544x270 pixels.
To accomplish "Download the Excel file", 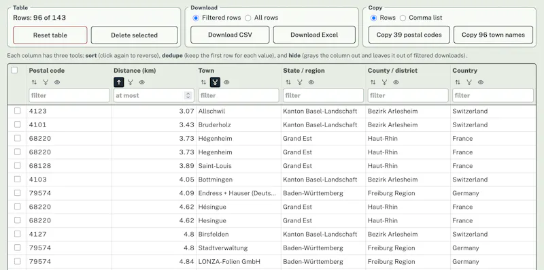I will (314, 35).
